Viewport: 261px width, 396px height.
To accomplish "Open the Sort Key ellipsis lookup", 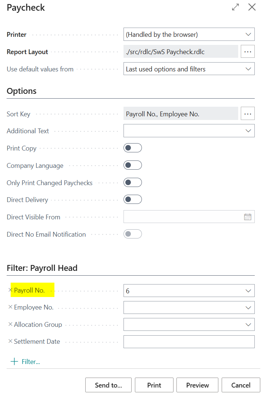I will [x=247, y=114].
